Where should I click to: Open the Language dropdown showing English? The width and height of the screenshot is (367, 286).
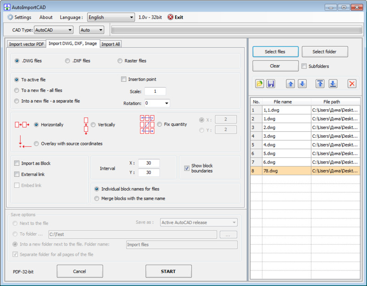click(x=110, y=17)
